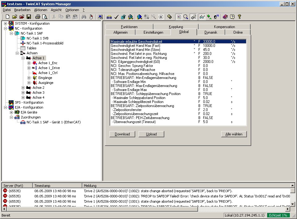This screenshot has width=297, height=219.
Task: Select the Tables node in the tree
Action: pyautogui.click(x=32, y=48)
